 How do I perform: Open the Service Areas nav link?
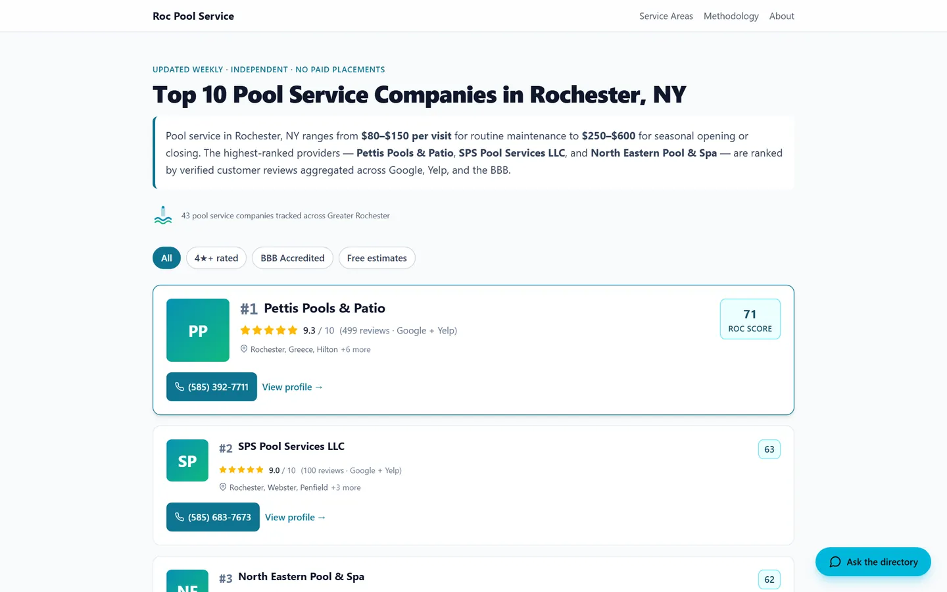[x=666, y=16]
